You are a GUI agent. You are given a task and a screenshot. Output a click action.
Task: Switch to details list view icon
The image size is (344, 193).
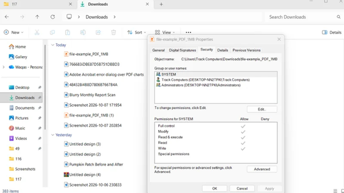(x=335, y=191)
